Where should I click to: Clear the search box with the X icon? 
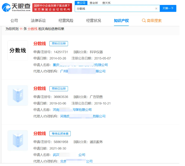(156, 9)
